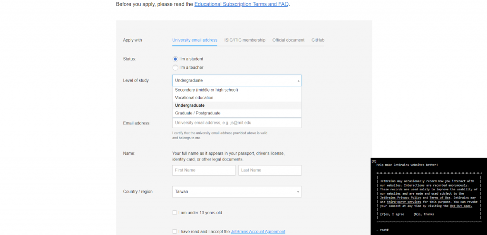
Task: Tick the "I am under 13 years old" checkbox
Action: point(175,213)
